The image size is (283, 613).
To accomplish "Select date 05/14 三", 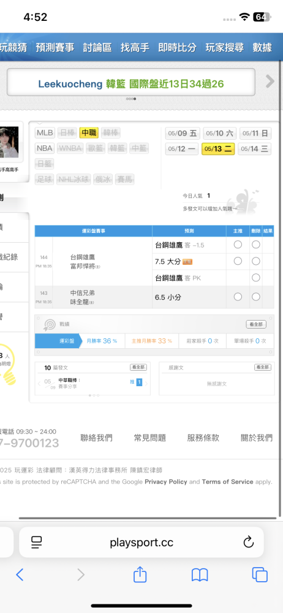I will pyautogui.click(x=254, y=149).
